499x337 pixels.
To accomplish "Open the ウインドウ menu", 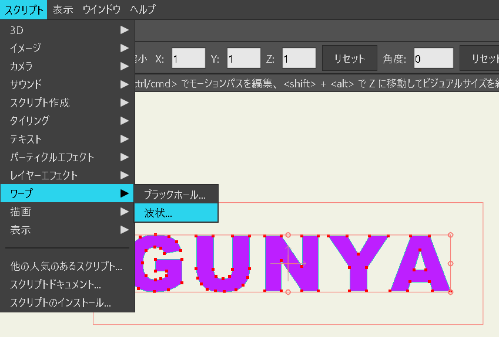I will click(x=103, y=9).
